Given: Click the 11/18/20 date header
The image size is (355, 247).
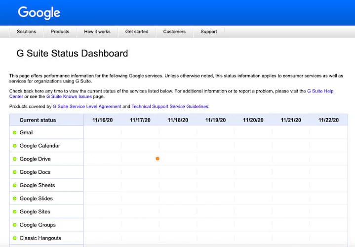Looking at the screenshot, I should tap(178, 120).
